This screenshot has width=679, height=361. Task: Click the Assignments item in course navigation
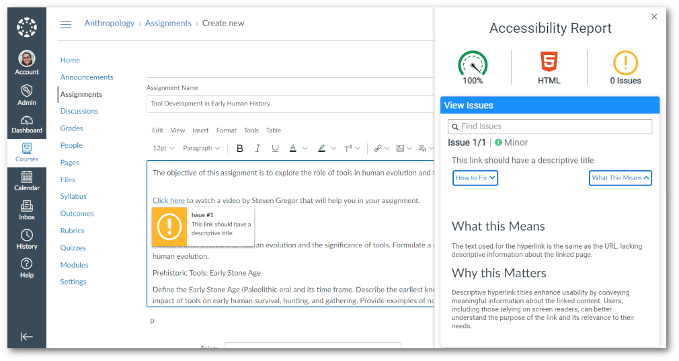[x=81, y=94]
